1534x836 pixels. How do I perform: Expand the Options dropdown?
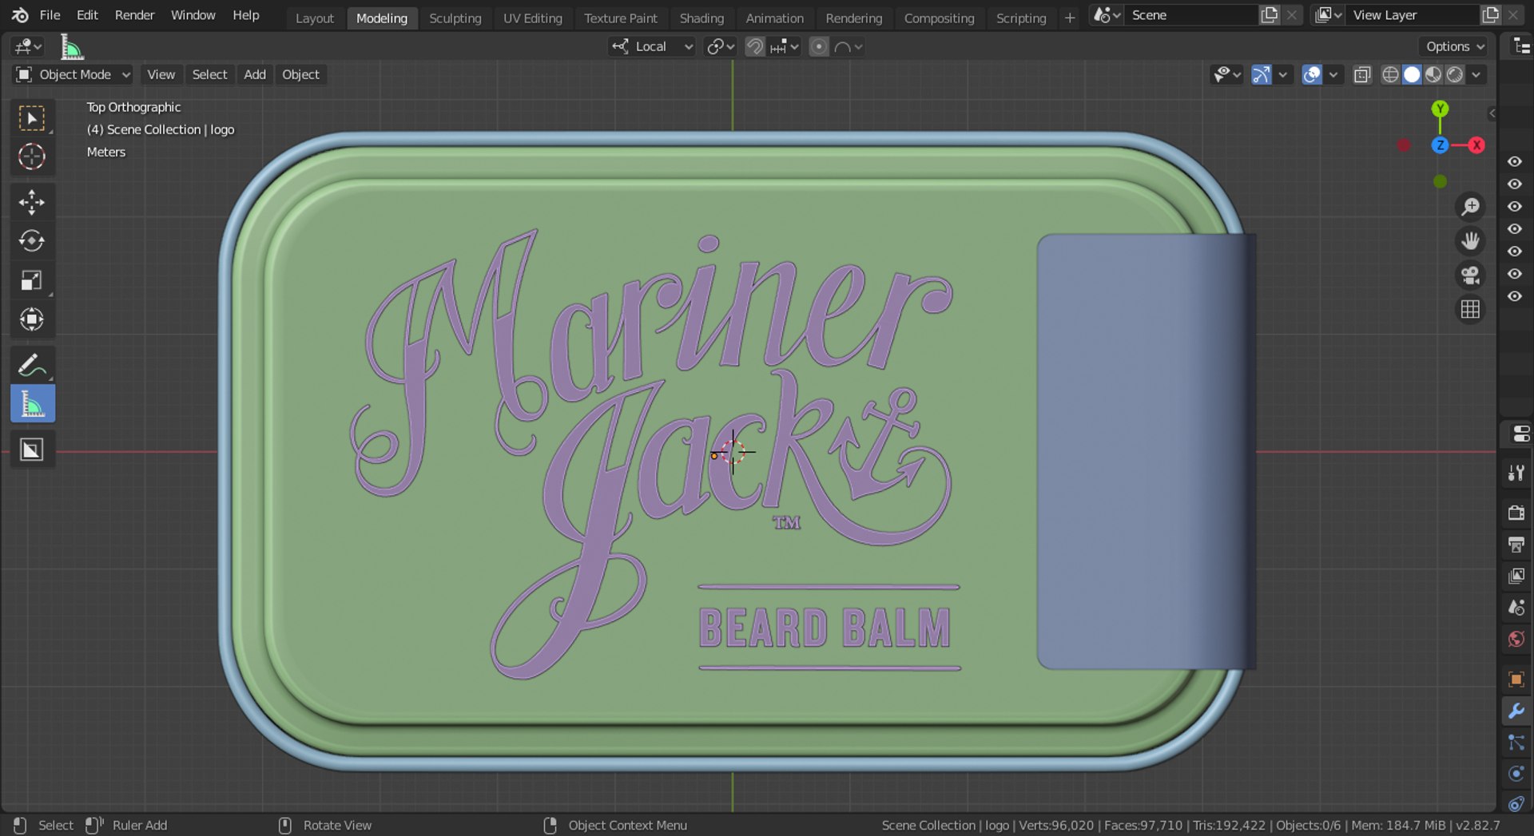[x=1454, y=47]
